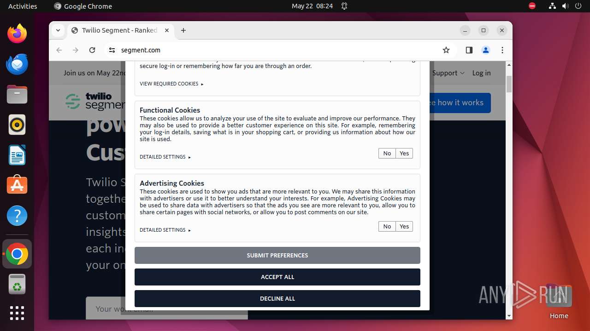Show applications grid in dock
590x331 pixels.
click(x=17, y=313)
